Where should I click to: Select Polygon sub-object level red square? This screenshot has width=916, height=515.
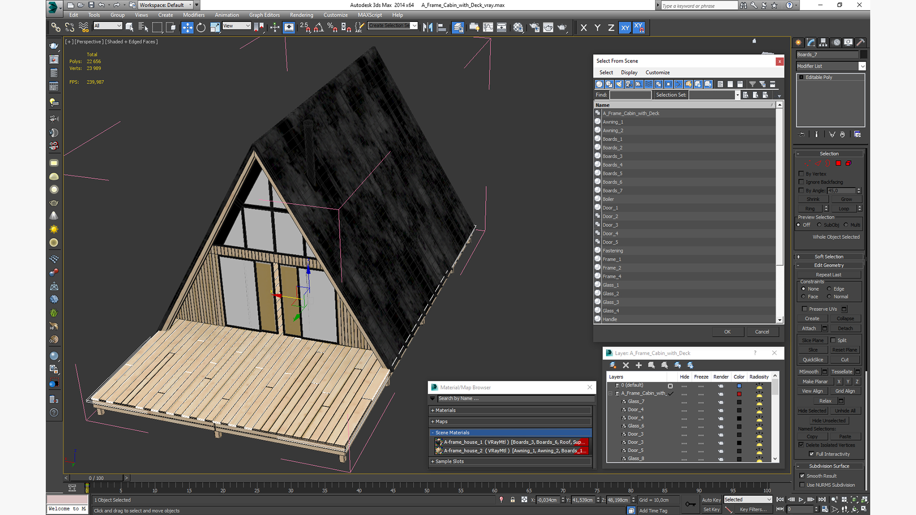(838, 164)
